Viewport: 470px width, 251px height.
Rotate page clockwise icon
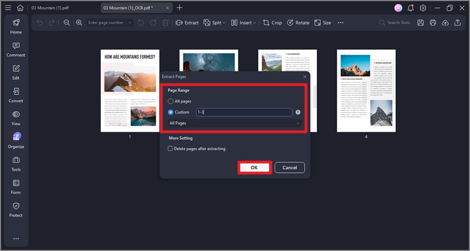coord(153,23)
